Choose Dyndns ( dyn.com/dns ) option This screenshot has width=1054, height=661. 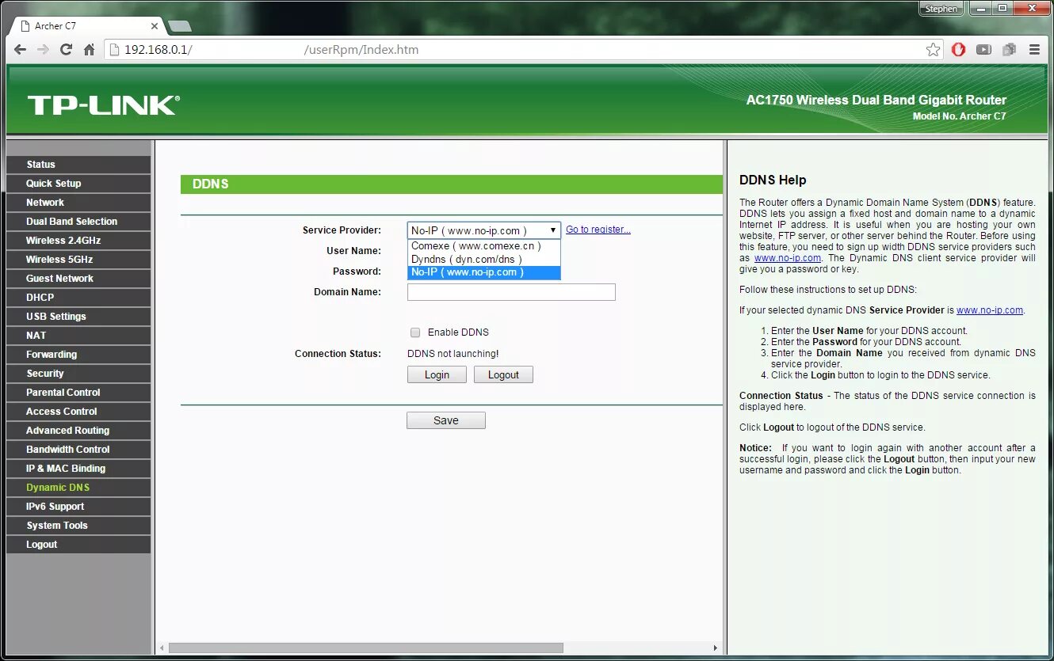(484, 259)
